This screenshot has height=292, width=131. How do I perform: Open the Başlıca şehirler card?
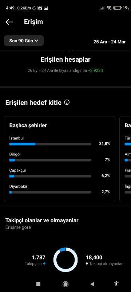[60, 159]
